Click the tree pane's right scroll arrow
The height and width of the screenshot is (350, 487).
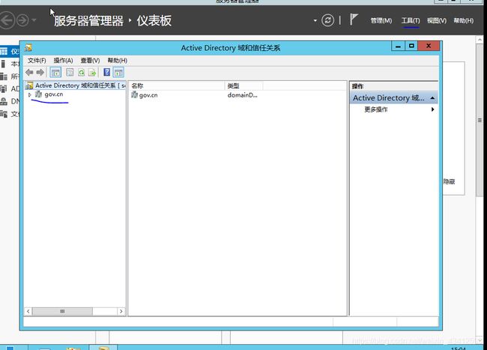[121, 311]
